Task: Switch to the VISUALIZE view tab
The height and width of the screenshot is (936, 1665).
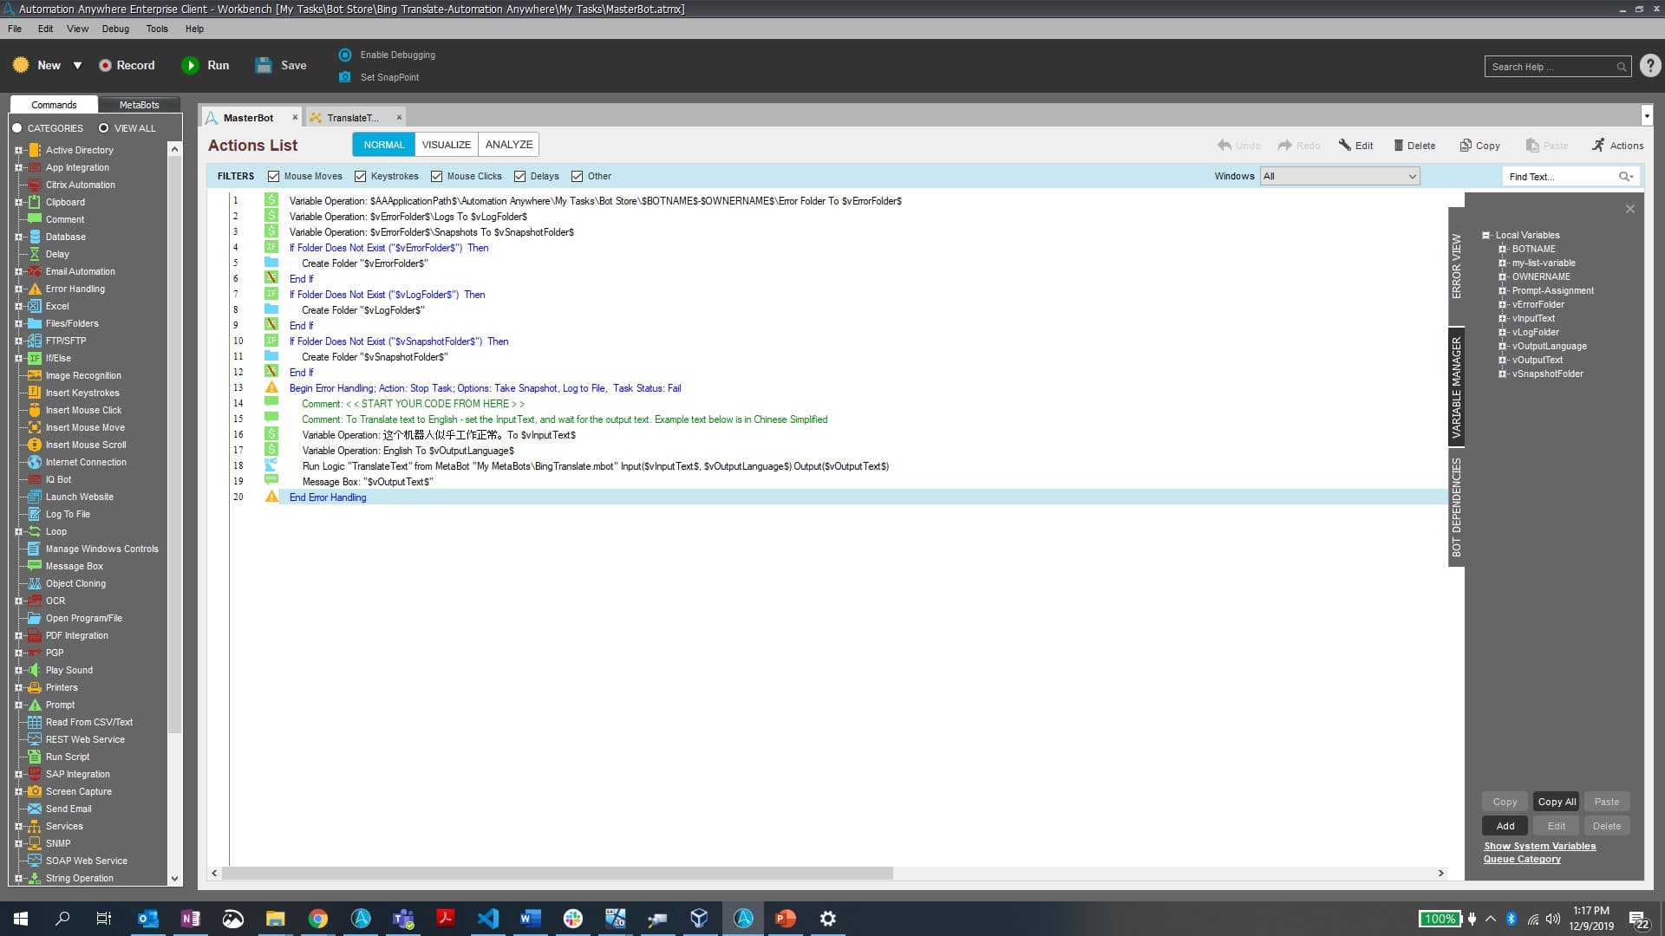Action: [447, 145]
